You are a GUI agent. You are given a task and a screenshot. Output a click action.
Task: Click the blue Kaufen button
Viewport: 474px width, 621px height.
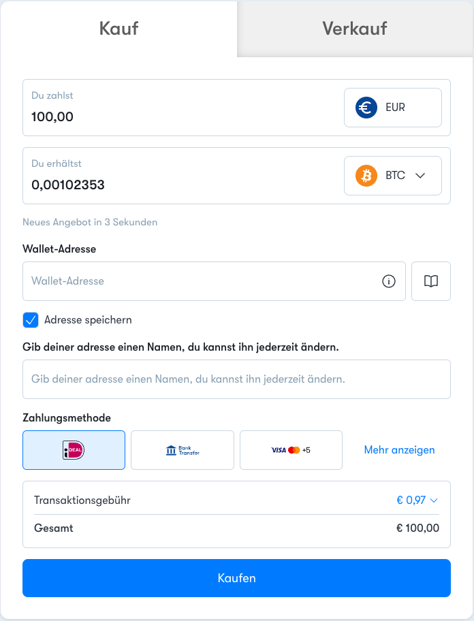pos(236,578)
